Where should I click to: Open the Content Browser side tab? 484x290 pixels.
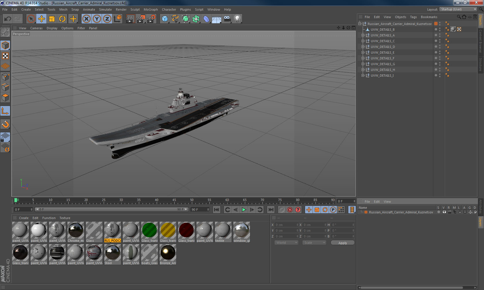[x=481, y=41]
